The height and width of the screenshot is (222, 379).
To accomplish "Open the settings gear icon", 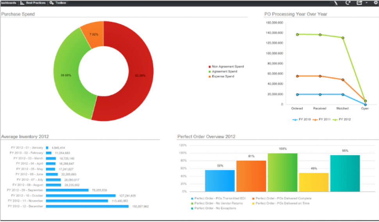I will click(376, 3).
